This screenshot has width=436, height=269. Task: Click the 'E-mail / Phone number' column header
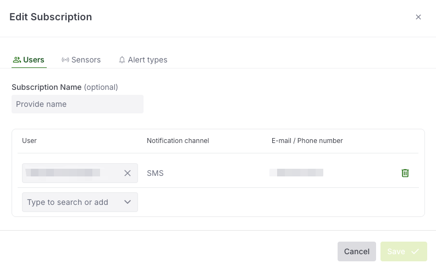tap(307, 141)
